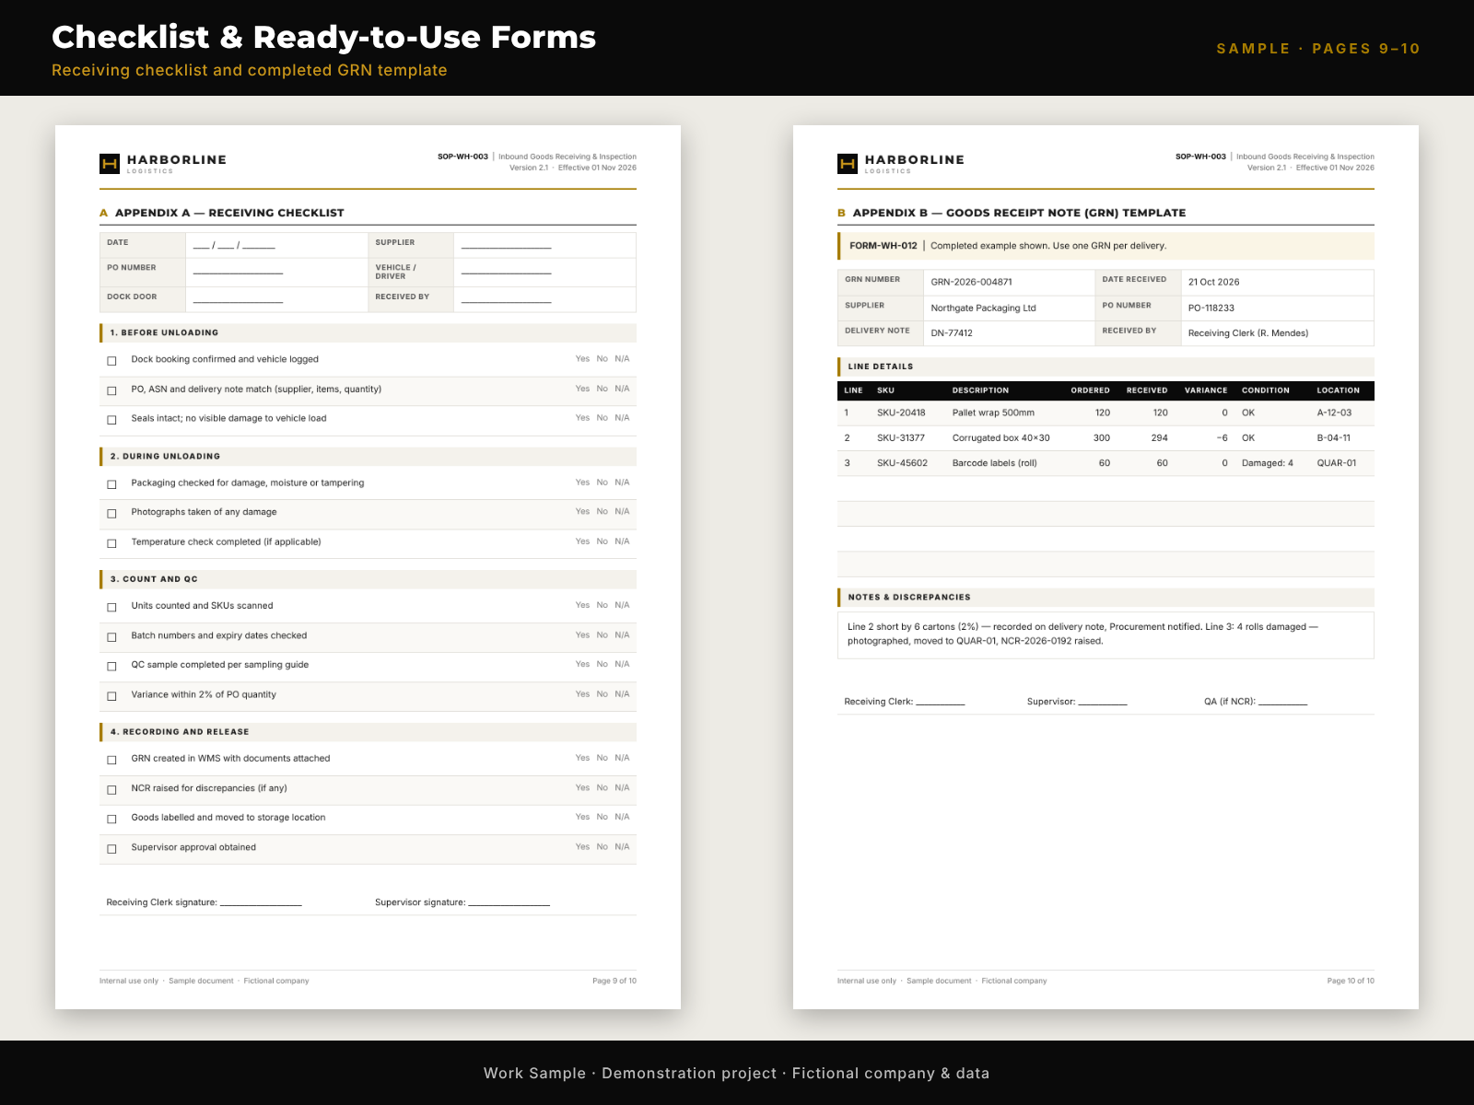Tick 'Goods labelled and moved to storage location'
The image size is (1474, 1105).
coord(111,819)
